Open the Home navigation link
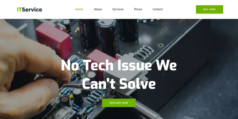The image size is (238, 119). [x=79, y=9]
